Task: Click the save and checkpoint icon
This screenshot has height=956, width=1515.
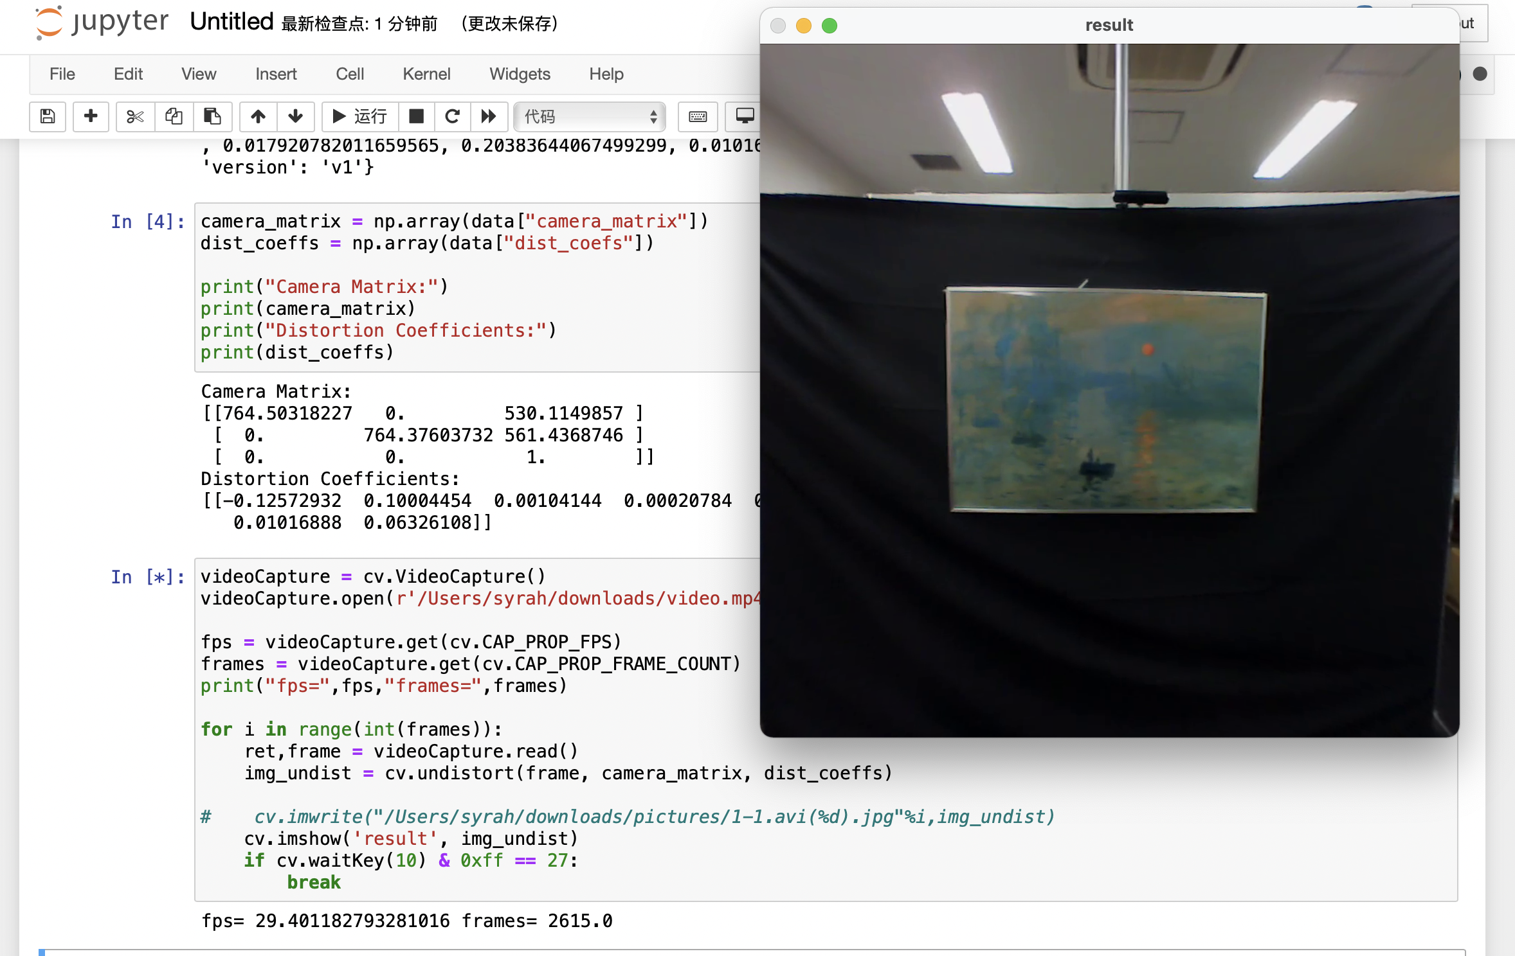Action: point(48,116)
